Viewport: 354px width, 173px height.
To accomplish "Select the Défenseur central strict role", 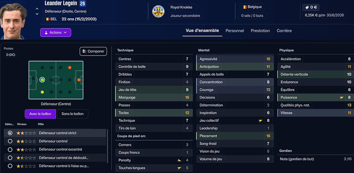I will [x=10, y=133].
